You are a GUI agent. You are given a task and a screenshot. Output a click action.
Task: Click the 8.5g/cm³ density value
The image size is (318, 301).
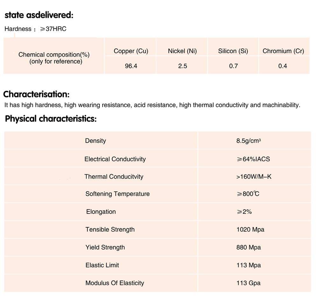[x=249, y=141]
